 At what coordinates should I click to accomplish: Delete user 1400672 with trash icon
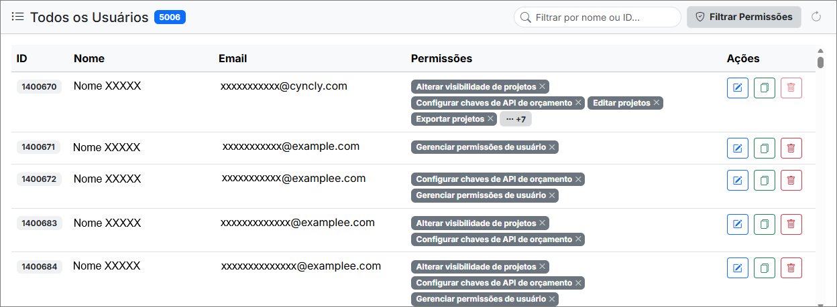point(791,181)
